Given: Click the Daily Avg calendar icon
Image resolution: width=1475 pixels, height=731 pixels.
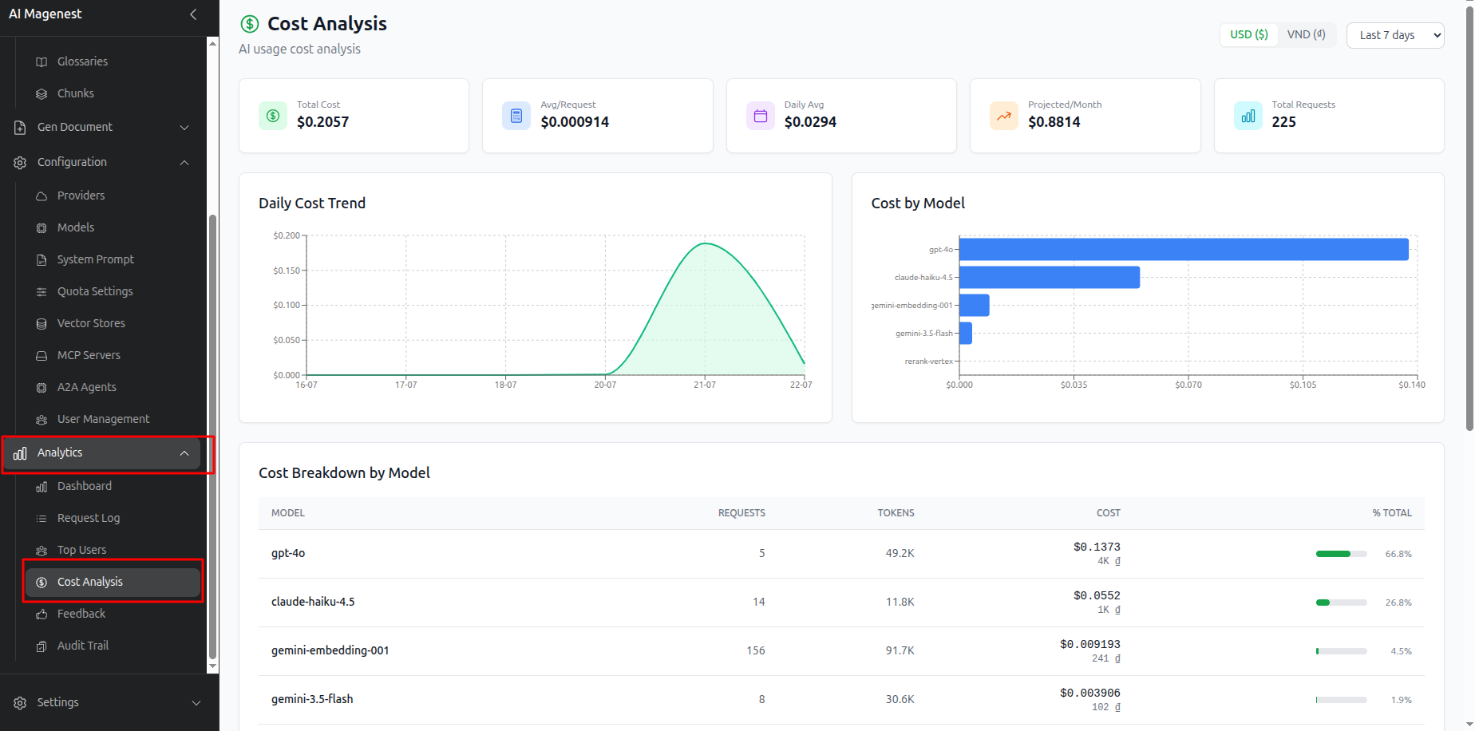Looking at the screenshot, I should 761,116.
